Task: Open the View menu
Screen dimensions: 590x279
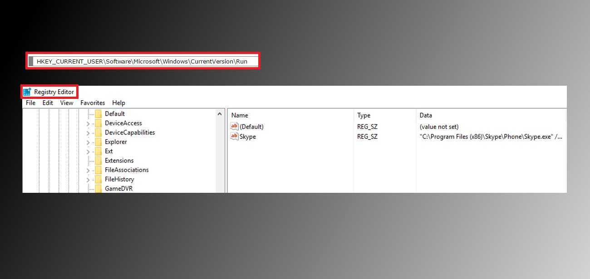Action: (67, 103)
